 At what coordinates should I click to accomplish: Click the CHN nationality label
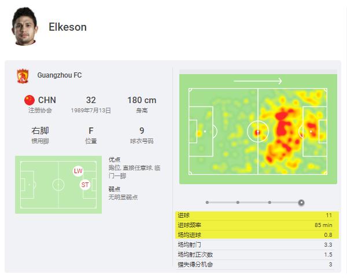(x=47, y=100)
